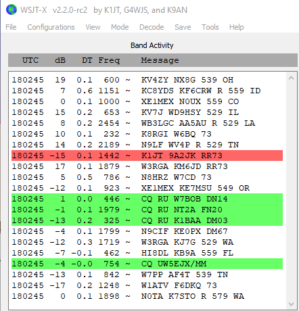The height and width of the screenshot is (311, 299).
Task: Select the CQ UW5EJX/MM message line
Action: pos(147,264)
